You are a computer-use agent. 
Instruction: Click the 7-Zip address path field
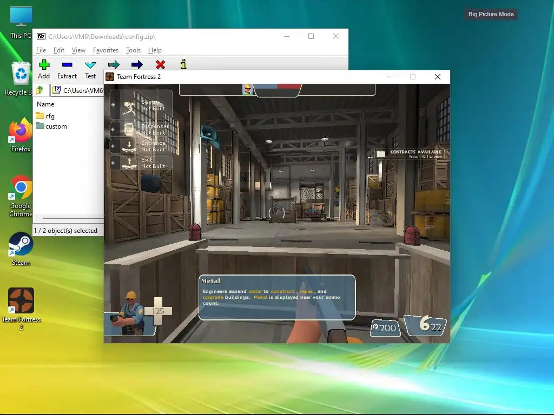click(x=77, y=90)
